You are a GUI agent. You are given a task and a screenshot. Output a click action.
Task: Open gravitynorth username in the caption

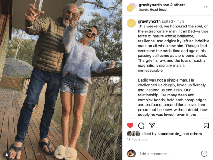tap(149, 21)
